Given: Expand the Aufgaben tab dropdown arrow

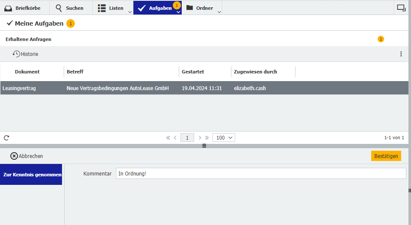Looking at the screenshot, I should click(x=178, y=12).
